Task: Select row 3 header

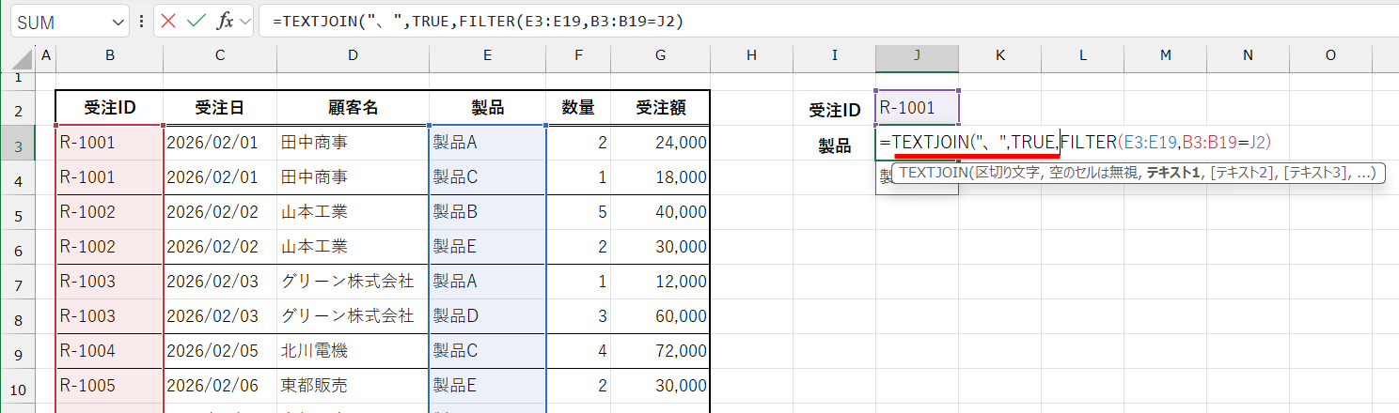Action: tap(18, 143)
